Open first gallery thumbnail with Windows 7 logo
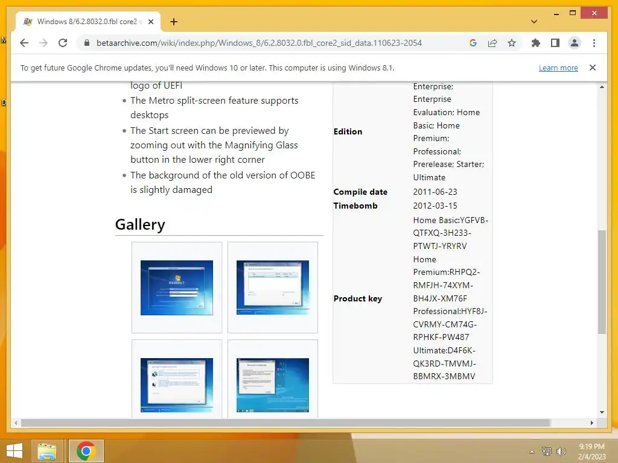The height and width of the screenshot is (463, 618). 177,288
